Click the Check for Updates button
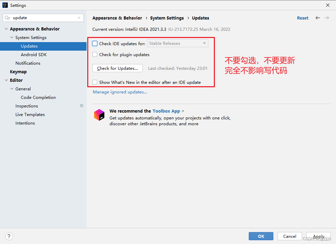Screen dimensions: 336x244 (x=117, y=68)
